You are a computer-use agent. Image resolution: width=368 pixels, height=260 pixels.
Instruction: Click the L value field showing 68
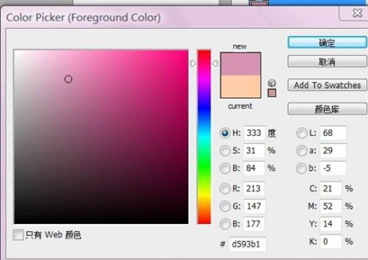pos(333,133)
